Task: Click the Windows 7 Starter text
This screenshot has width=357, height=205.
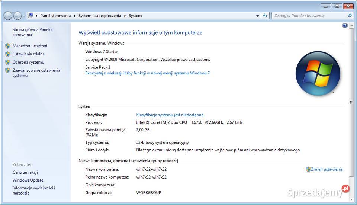Action: coord(102,52)
